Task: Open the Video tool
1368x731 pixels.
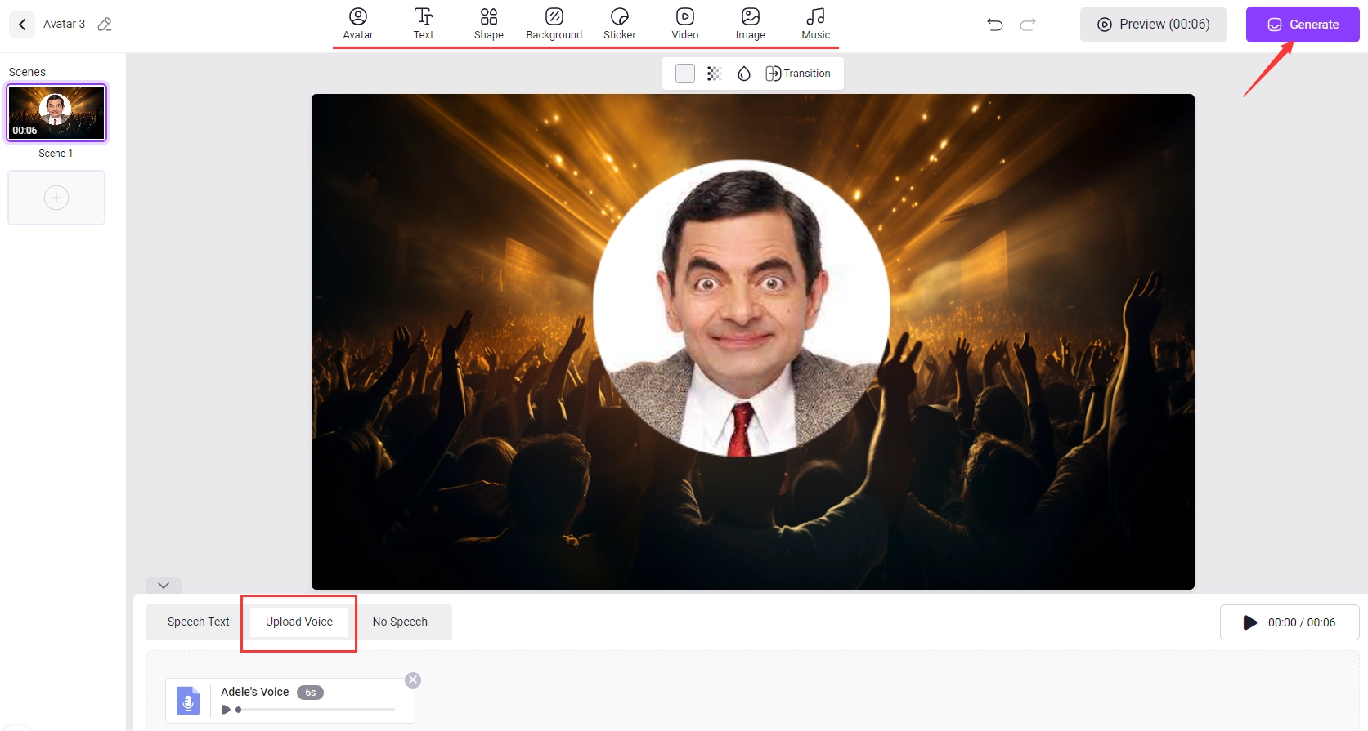Action: coord(685,24)
